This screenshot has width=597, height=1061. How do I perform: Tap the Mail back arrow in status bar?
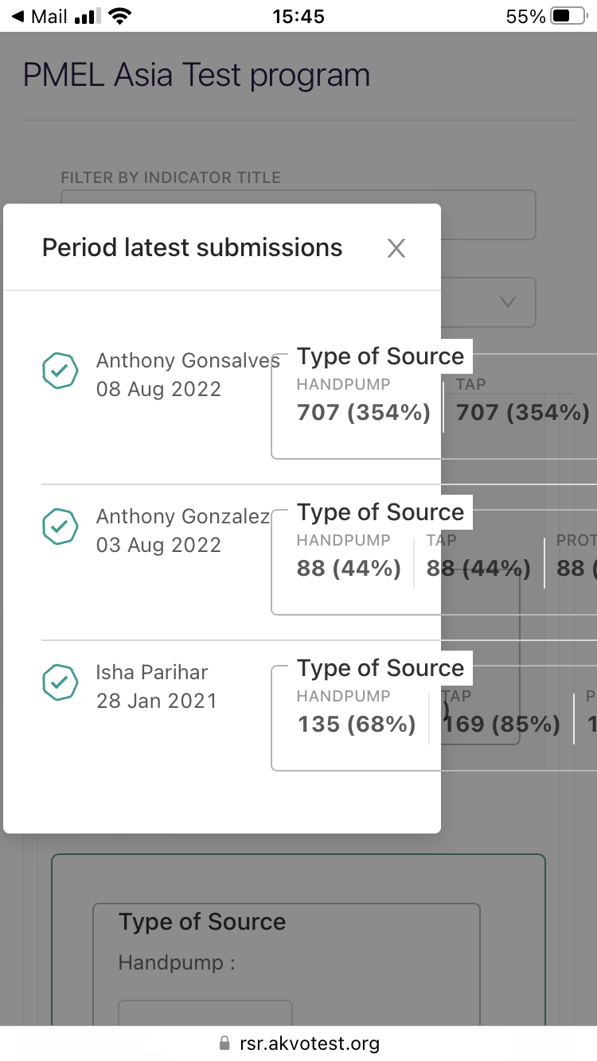coord(18,17)
